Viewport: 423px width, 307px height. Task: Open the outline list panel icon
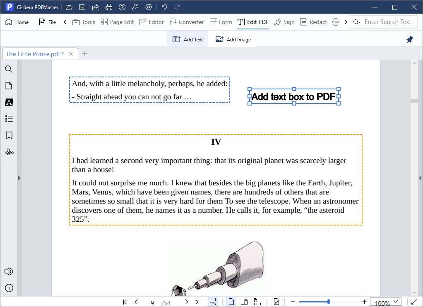coord(9,119)
